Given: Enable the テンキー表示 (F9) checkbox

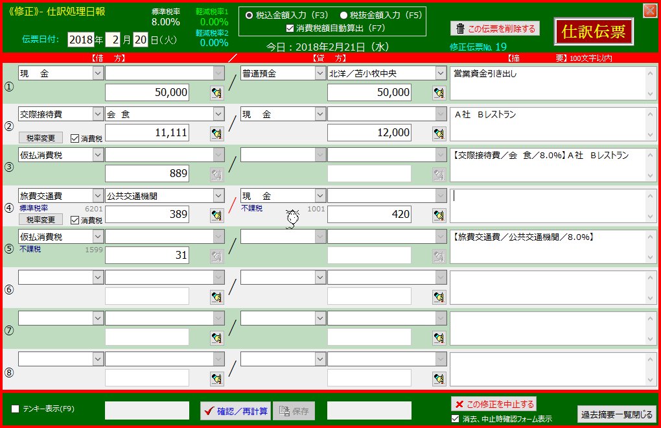Looking at the screenshot, I should coord(16,409).
